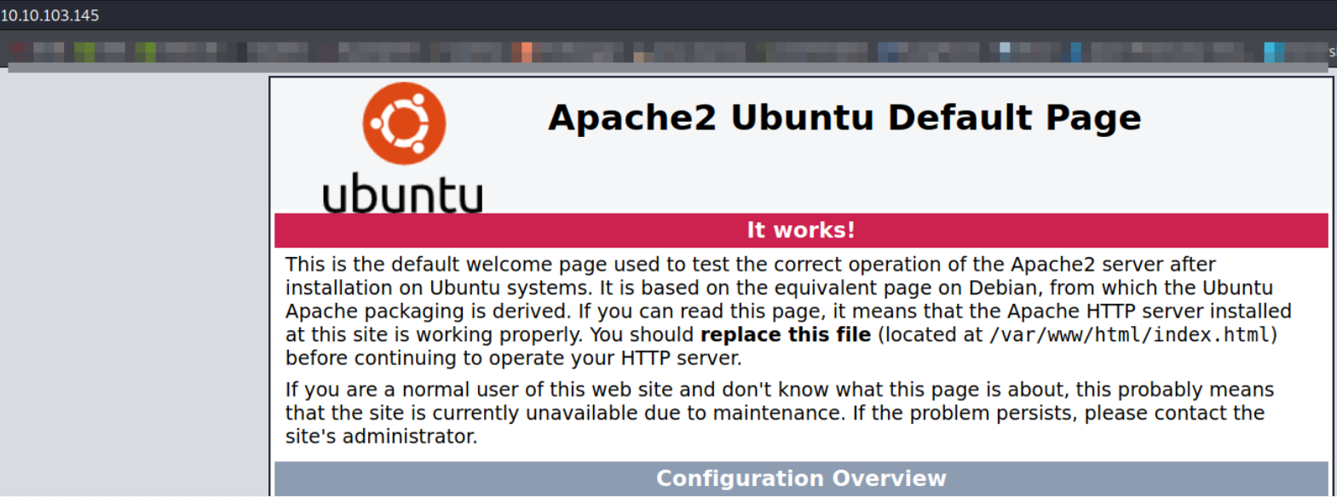Screen dimensions: 1337x497
Task: Click the "Apache2 Ubuntu Default Page" heading
Action: point(844,117)
